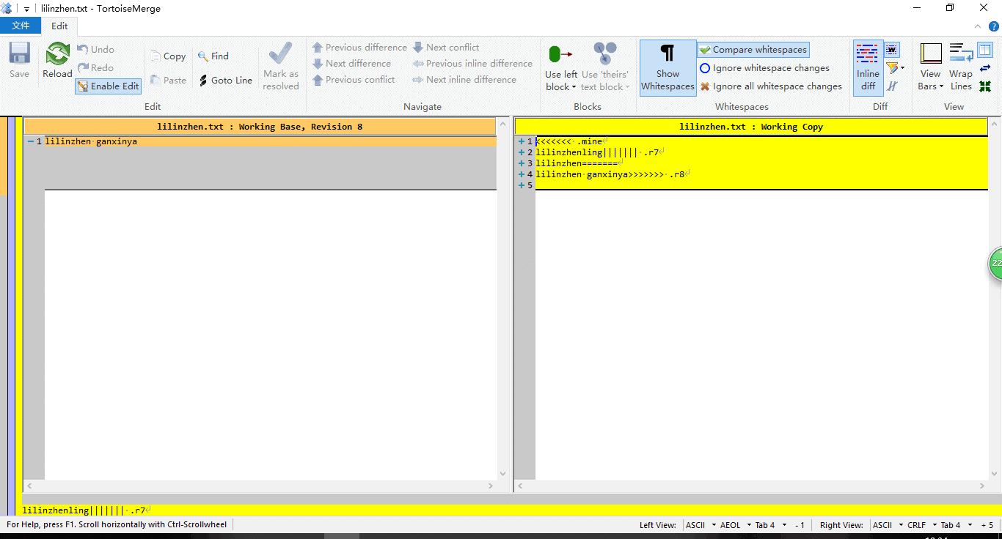Open Left View Tab 4 dropdown
This screenshot has height=539, width=1002.
[x=770, y=525]
